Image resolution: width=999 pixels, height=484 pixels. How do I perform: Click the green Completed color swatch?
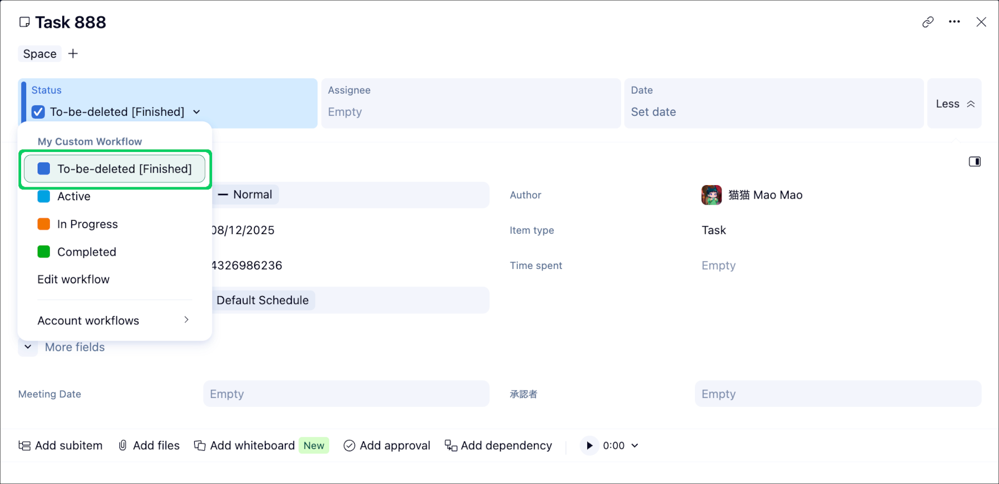tap(44, 252)
